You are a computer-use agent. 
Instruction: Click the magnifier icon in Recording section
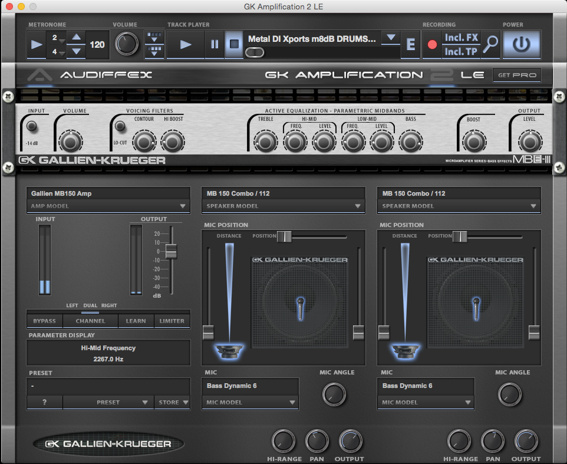(490, 45)
